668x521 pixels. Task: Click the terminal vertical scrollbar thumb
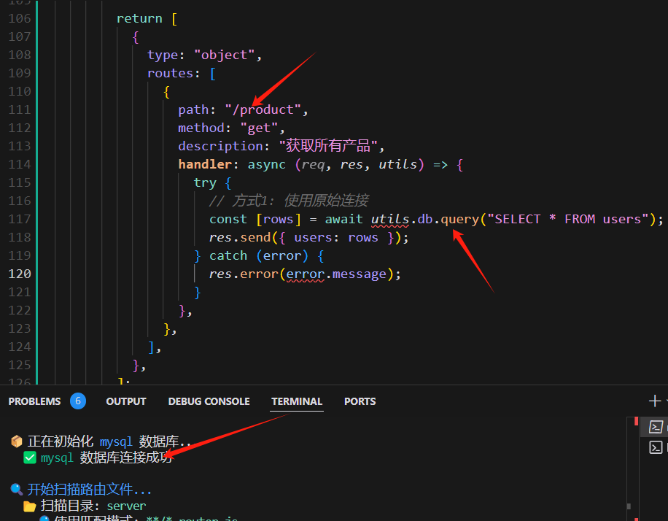pos(629,506)
